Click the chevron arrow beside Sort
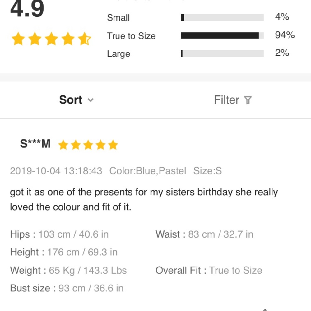311x311 pixels. [x=91, y=100]
